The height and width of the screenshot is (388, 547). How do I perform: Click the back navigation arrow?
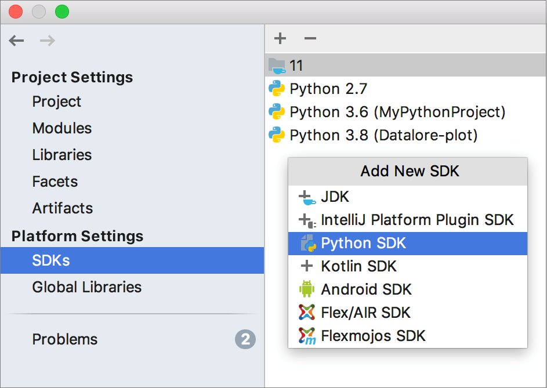click(x=16, y=41)
